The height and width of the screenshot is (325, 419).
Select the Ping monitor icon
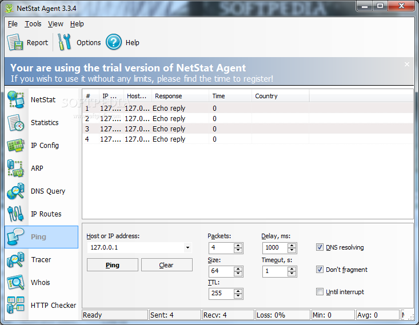coord(16,236)
